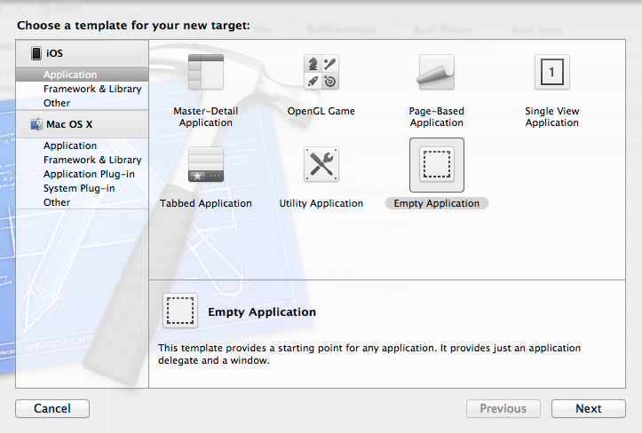Select the Master-Detail Application template icon
The image size is (642, 433).
[206, 72]
